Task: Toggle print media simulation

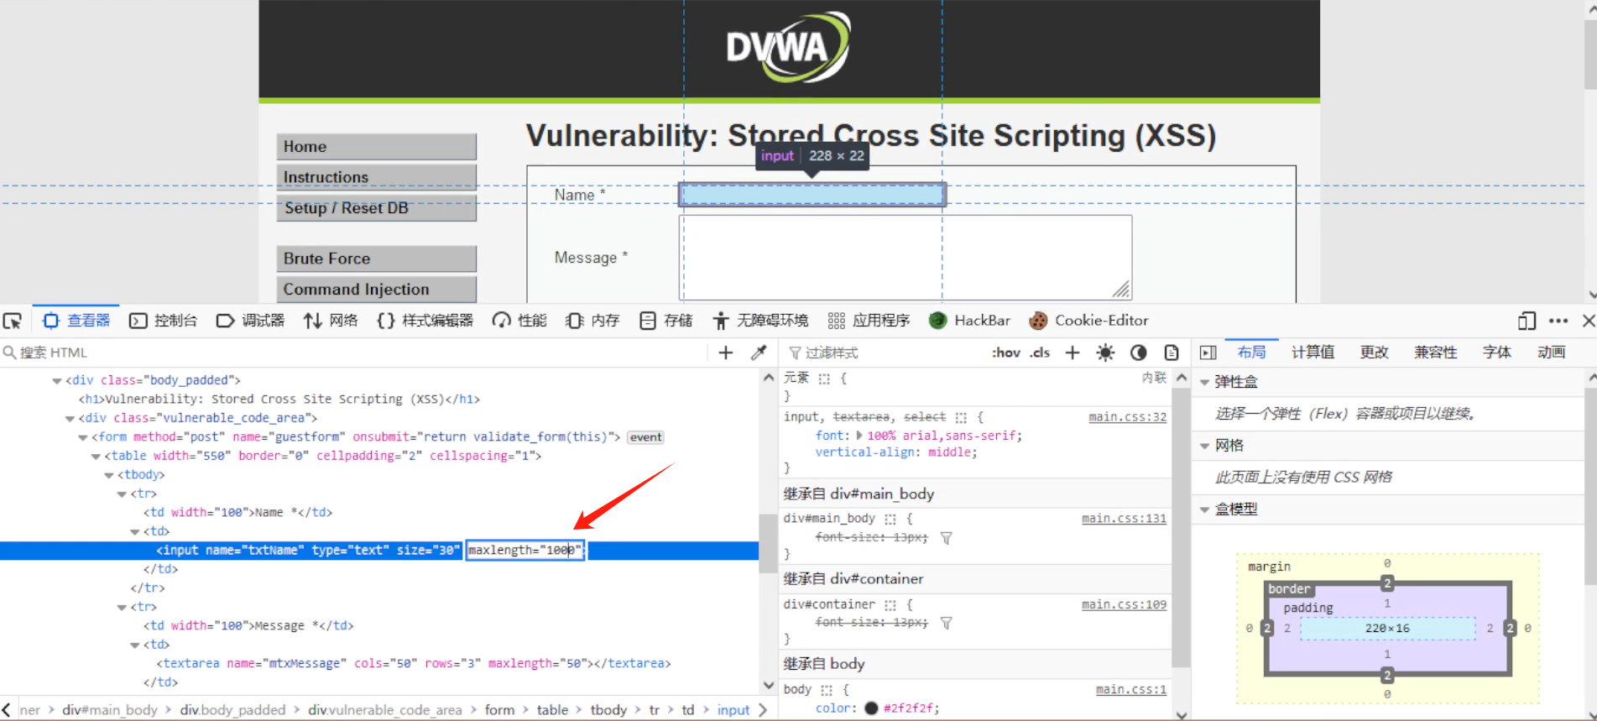Action: click(1172, 353)
